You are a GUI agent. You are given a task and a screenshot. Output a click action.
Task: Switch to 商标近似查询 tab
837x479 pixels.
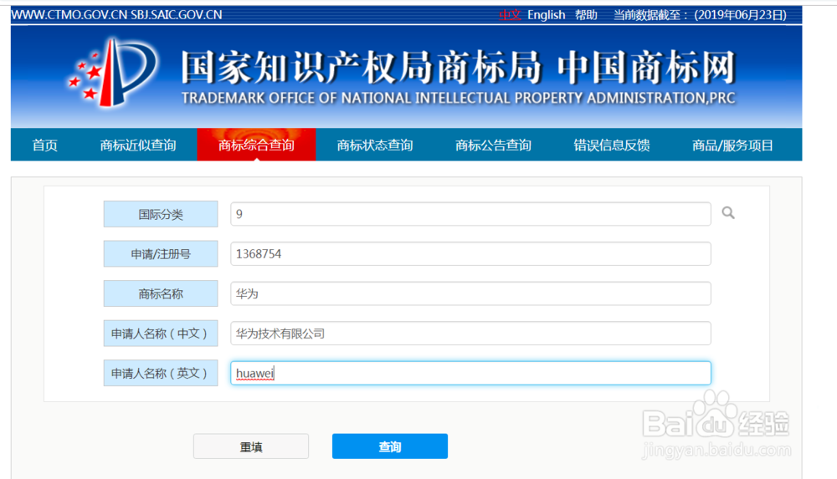pyautogui.click(x=138, y=145)
